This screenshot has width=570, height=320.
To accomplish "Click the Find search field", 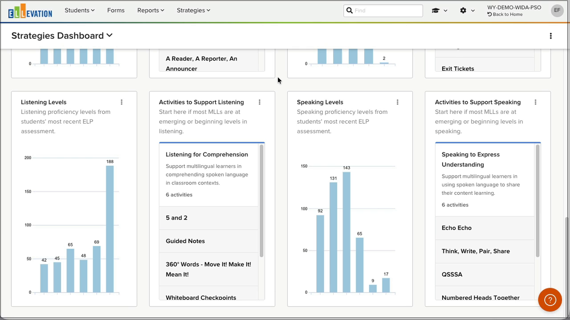I will (x=383, y=11).
